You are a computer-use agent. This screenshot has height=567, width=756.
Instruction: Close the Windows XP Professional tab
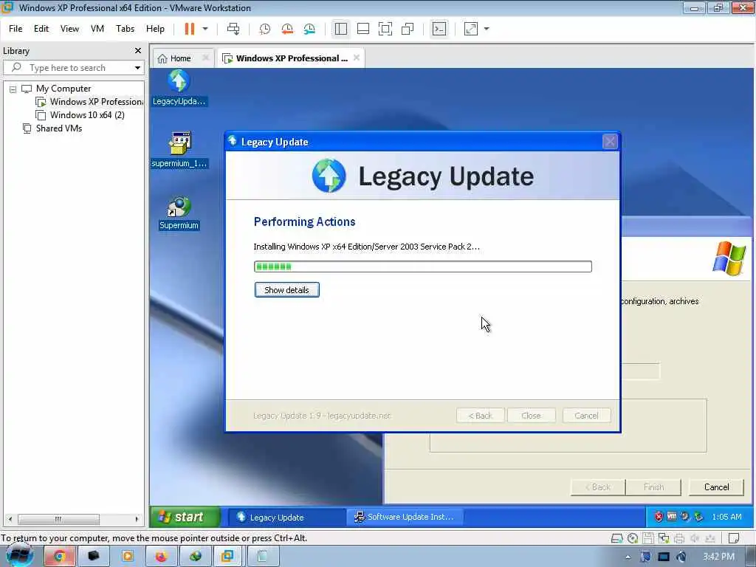point(357,58)
